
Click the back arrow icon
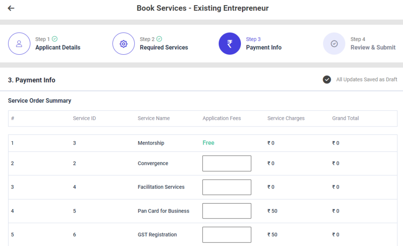coord(11,8)
